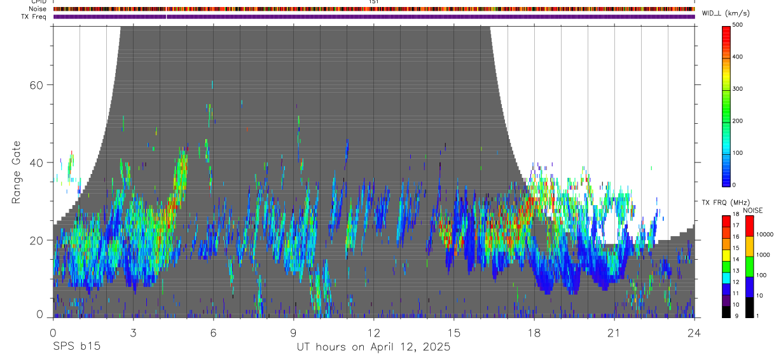781x360 pixels.
Task: Select the 24 hour tick label
Action: click(x=694, y=333)
